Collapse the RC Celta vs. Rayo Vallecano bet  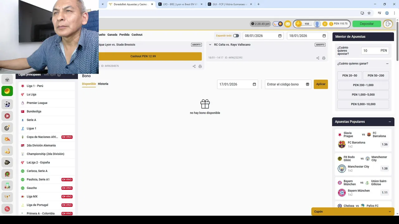(x=210, y=45)
